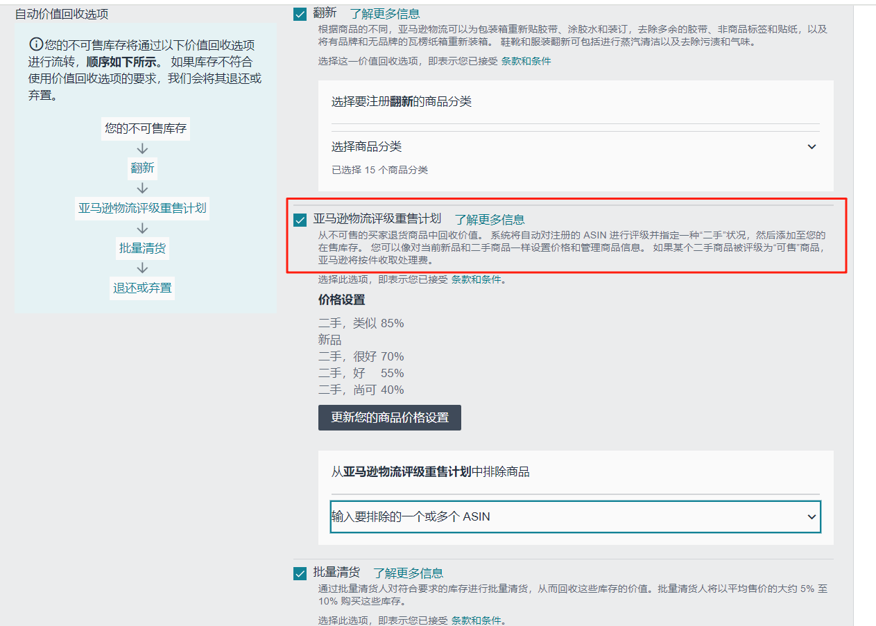Viewport: 876px width, 626px height.
Task: View 条款和条件 link above 价格设置
Action: (476, 279)
